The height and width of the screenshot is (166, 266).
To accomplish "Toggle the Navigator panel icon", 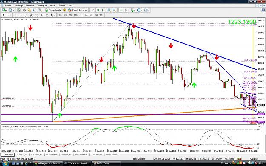I will point(29,10).
